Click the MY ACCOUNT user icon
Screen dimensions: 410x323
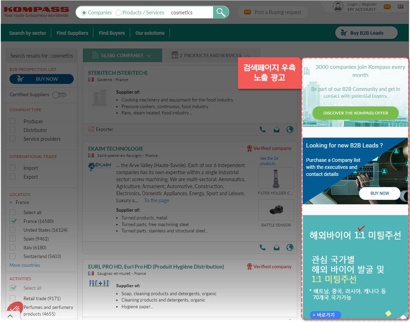pos(338,6)
